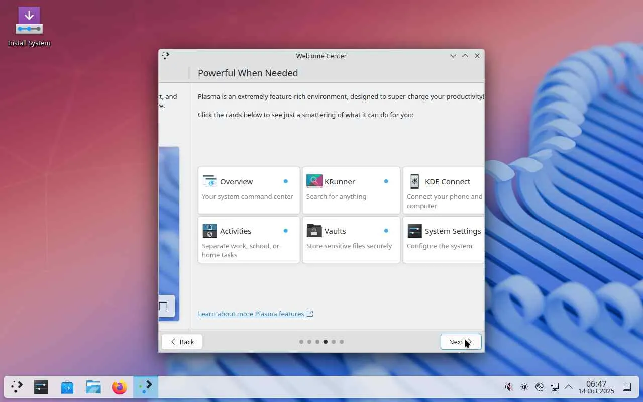
Task: Click the text "Click the cards below to see"
Action: tap(242, 115)
